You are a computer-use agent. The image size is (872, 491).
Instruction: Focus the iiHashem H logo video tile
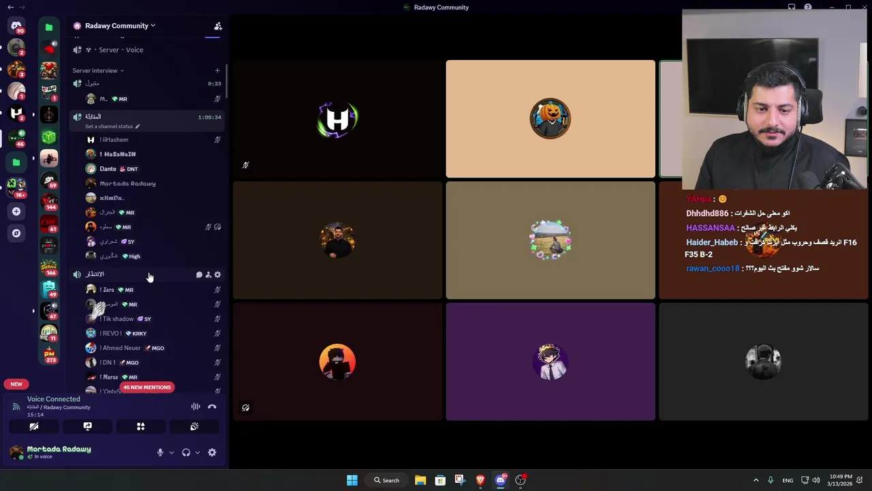[338, 119]
